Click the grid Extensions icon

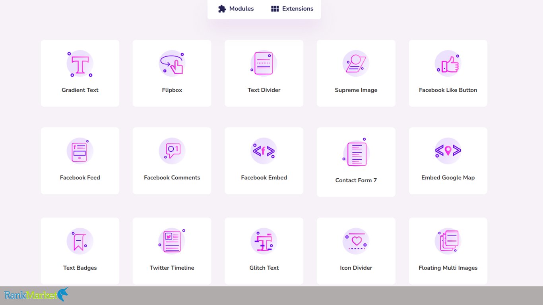pos(275,9)
